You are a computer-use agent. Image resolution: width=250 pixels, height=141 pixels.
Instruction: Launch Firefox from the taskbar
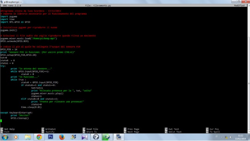tap(62, 137)
